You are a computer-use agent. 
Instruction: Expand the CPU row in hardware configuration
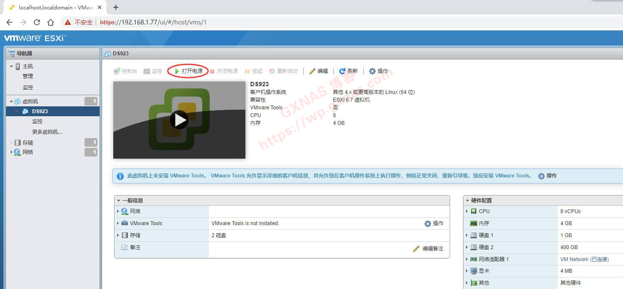[467, 211]
